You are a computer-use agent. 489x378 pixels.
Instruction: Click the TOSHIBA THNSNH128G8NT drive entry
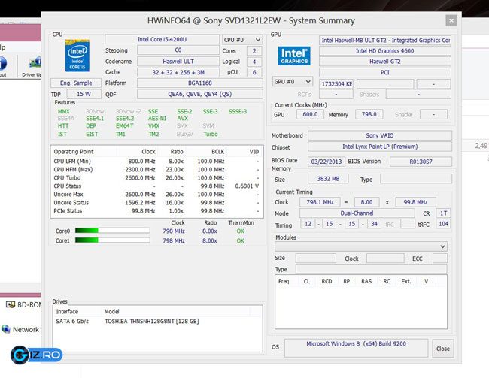pos(151,322)
